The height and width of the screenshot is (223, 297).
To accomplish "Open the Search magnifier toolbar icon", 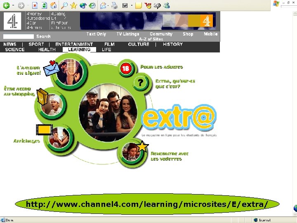I will (x=64, y=6).
